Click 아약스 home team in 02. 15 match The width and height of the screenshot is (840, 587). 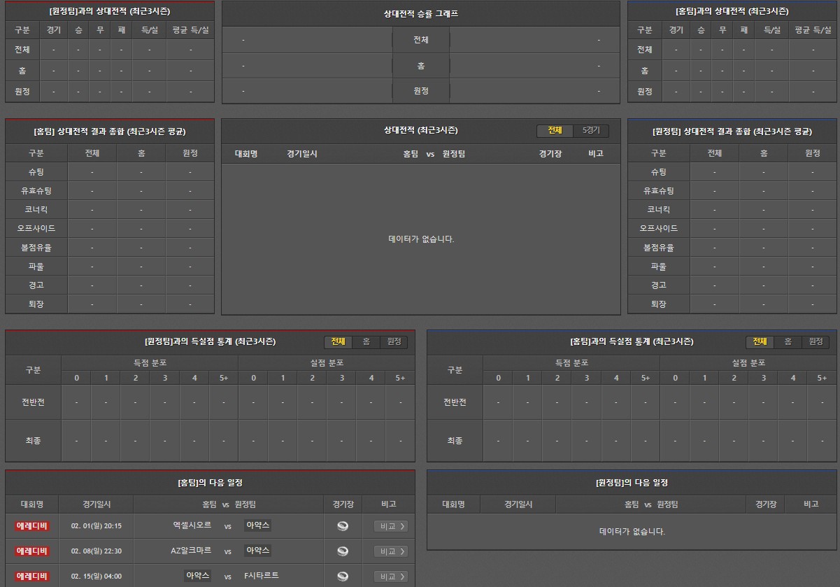tap(197, 576)
